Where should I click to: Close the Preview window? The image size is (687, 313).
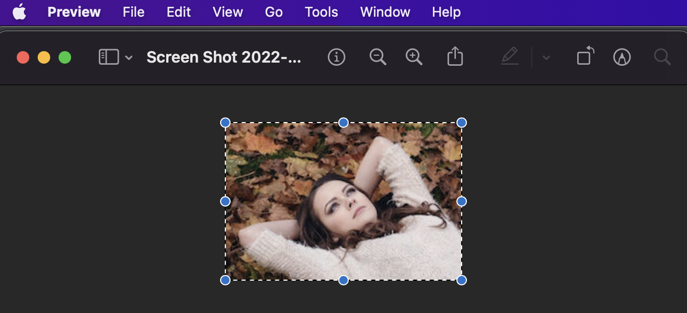pos(23,57)
